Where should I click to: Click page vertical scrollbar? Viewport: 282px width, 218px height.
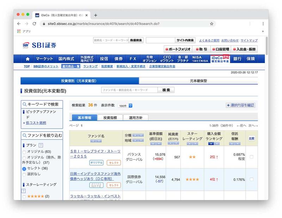267,46
